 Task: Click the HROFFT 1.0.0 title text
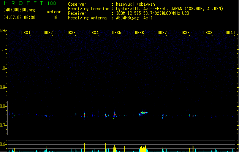tap(30, 3)
